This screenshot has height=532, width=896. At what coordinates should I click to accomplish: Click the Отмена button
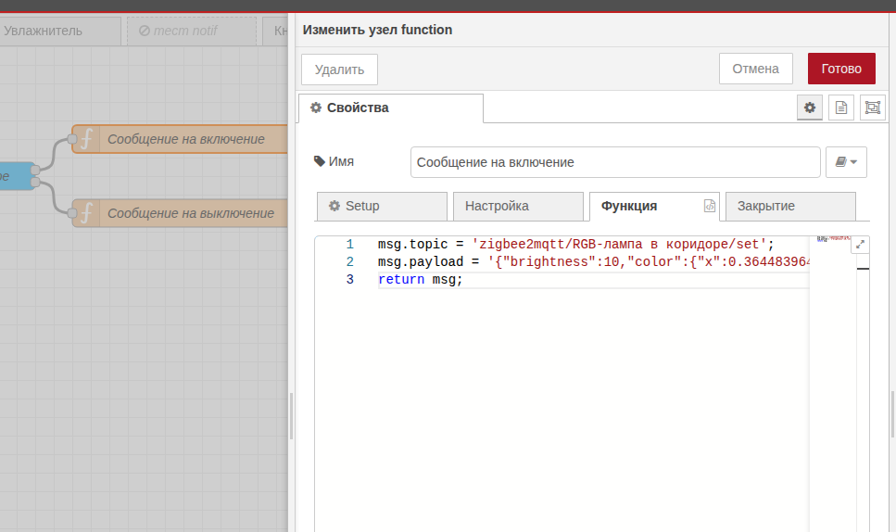coord(755,69)
